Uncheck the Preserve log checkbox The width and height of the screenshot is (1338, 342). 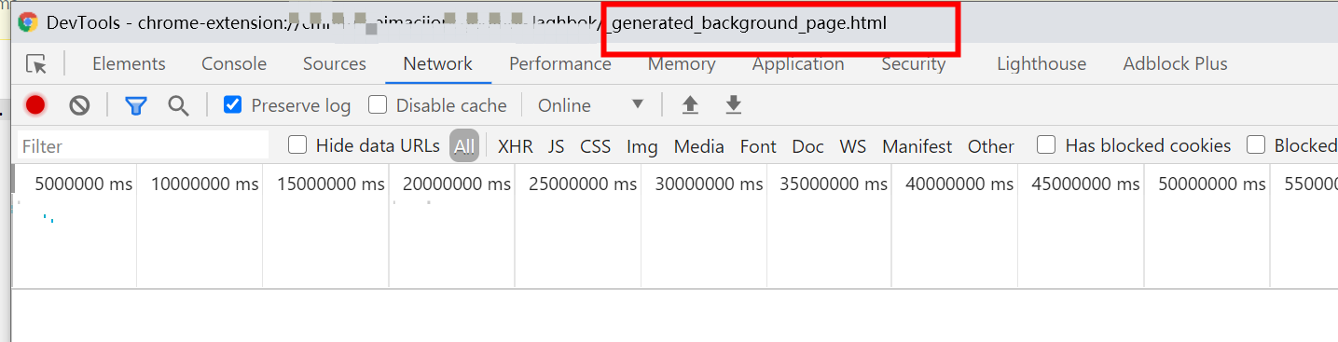tap(233, 104)
